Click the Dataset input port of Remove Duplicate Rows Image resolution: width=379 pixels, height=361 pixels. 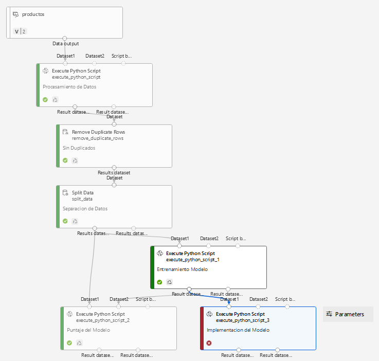point(114,124)
